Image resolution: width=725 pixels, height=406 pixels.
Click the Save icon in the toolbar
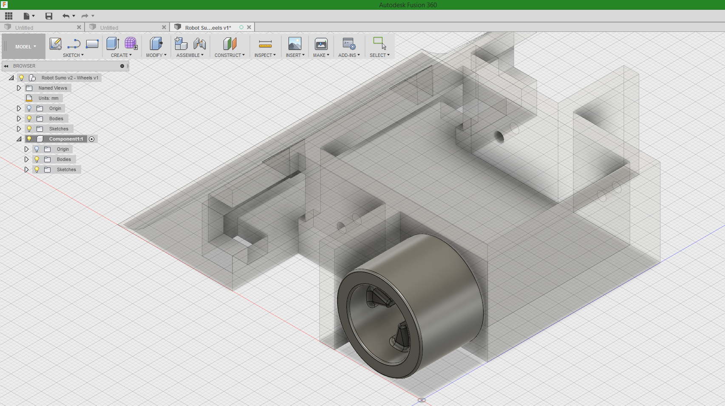click(x=48, y=16)
